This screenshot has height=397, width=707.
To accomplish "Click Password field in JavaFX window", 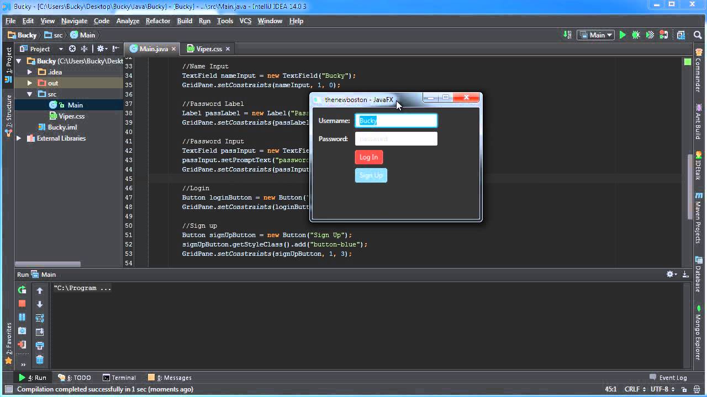I will pyautogui.click(x=396, y=139).
